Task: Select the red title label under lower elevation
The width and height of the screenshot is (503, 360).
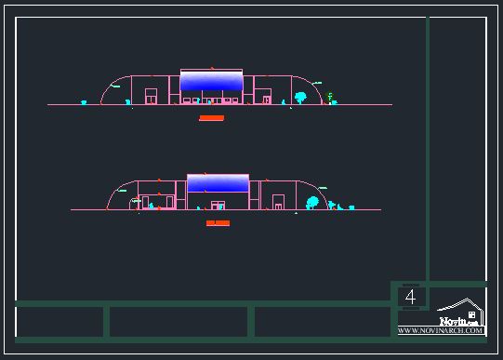Action: pos(218,223)
